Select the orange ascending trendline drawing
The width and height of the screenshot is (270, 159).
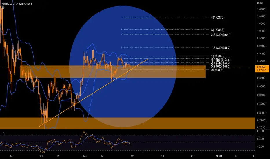[x=93, y=93]
